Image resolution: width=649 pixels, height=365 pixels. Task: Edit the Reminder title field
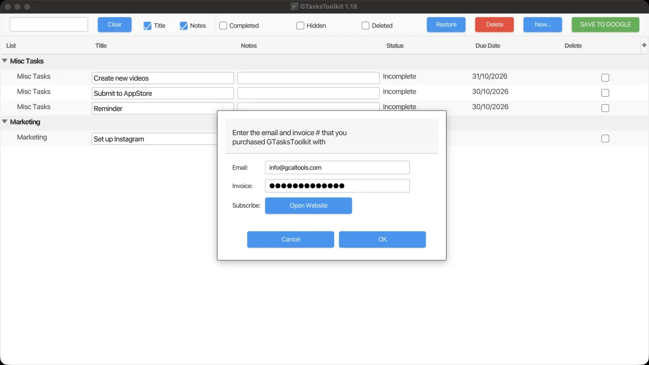tap(163, 108)
